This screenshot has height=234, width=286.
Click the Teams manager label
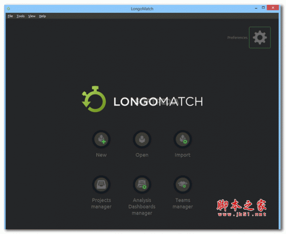(x=183, y=203)
